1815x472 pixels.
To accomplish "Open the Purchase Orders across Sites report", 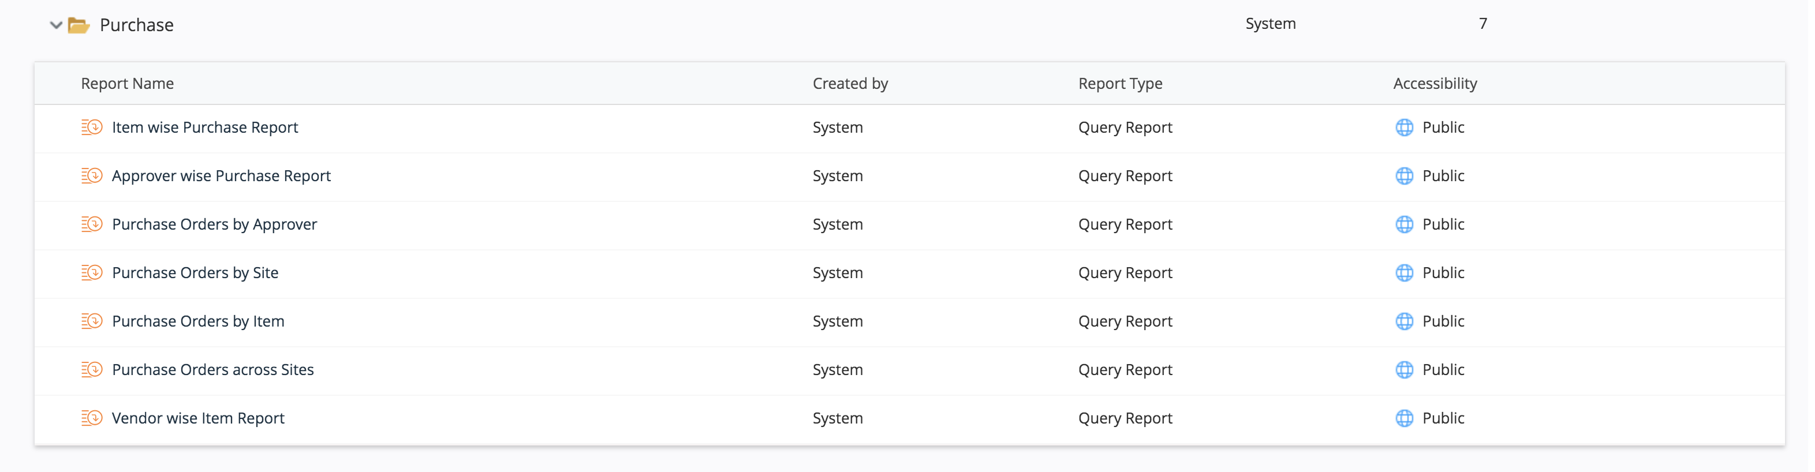I will click(212, 370).
